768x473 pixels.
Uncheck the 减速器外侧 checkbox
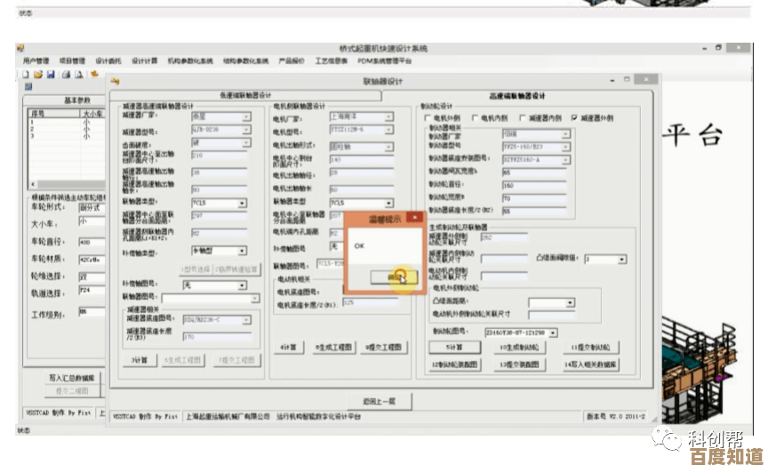point(575,117)
